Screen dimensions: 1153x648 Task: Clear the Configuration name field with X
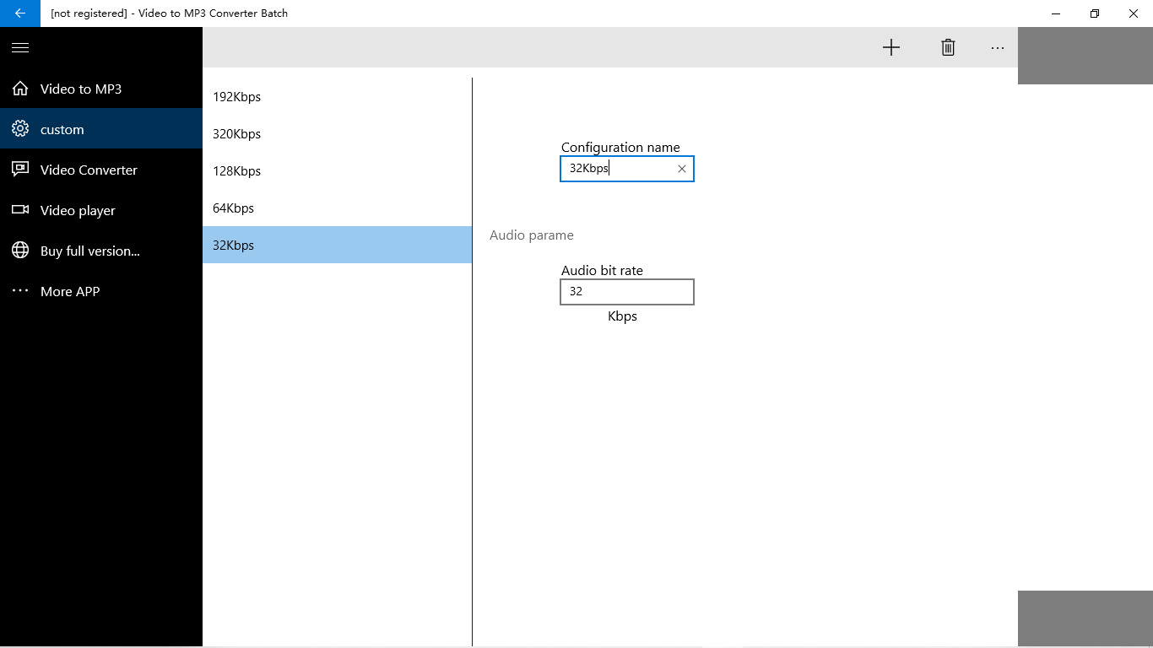click(x=682, y=169)
